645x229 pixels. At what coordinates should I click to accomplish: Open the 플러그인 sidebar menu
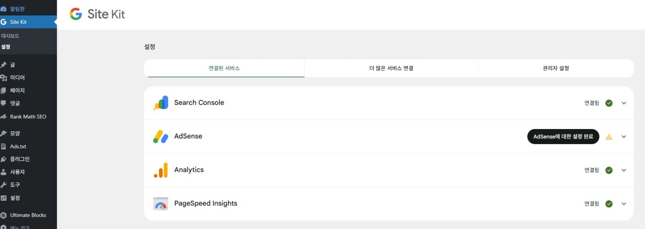click(x=20, y=159)
